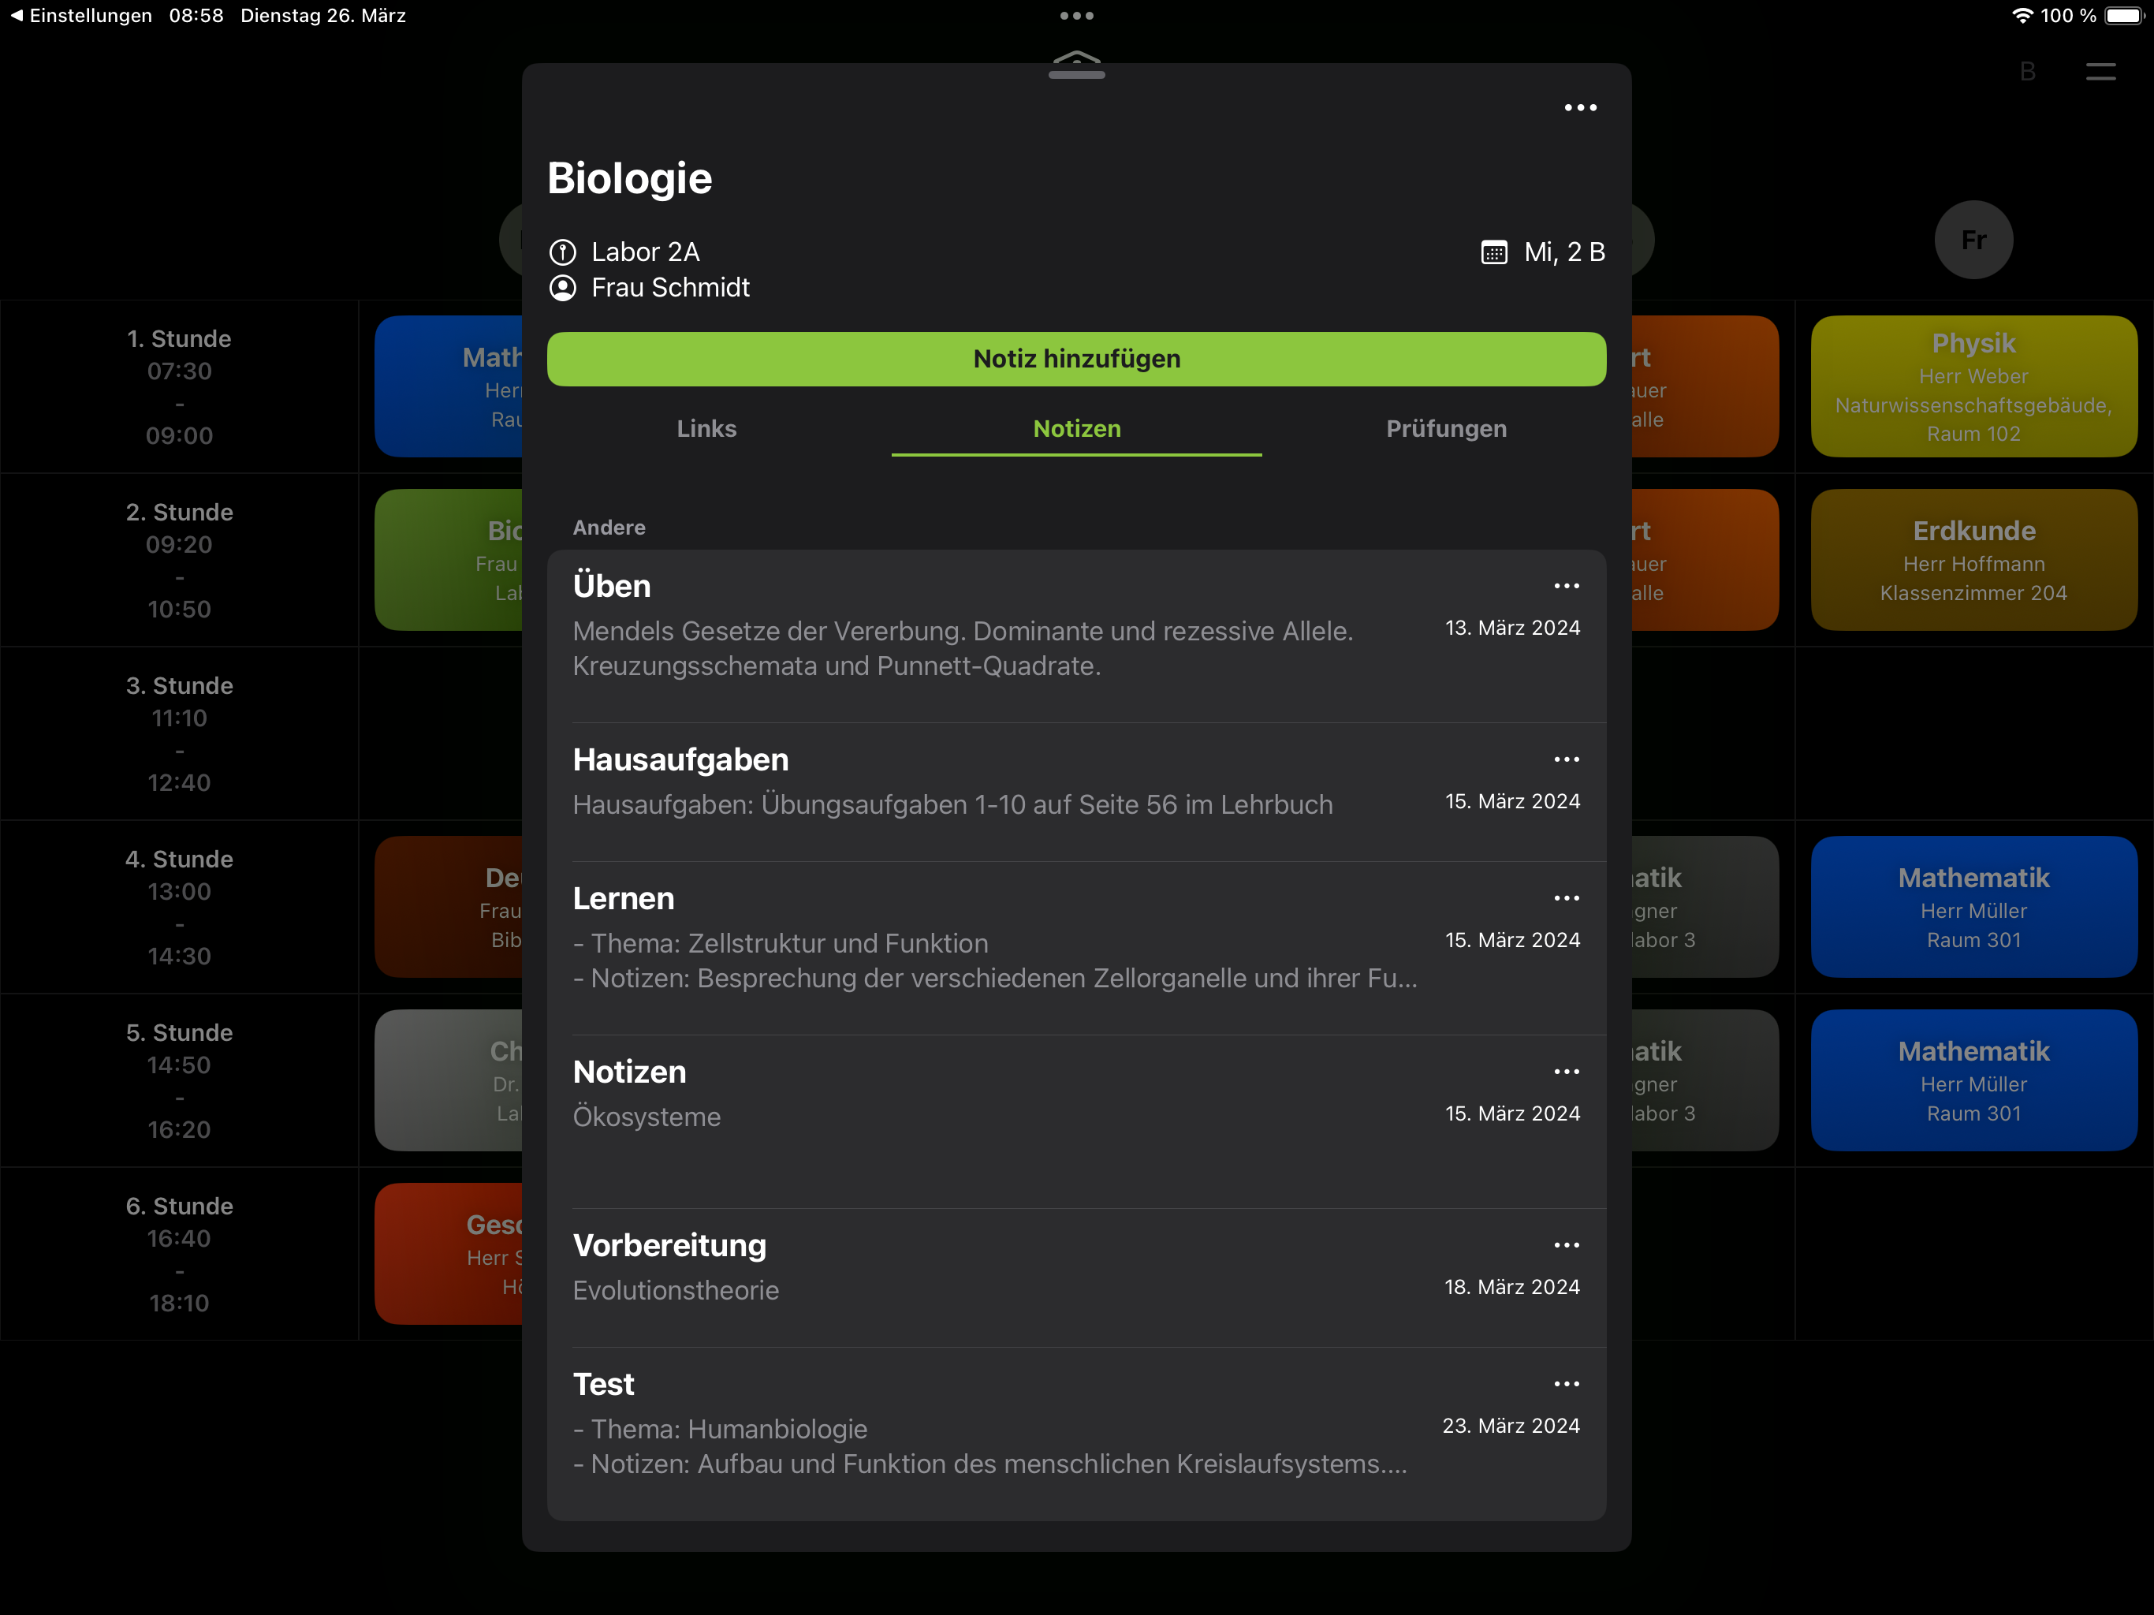Viewport: 2154px width, 1615px height.
Task: Click the Biologie heading
Action: (630, 178)
